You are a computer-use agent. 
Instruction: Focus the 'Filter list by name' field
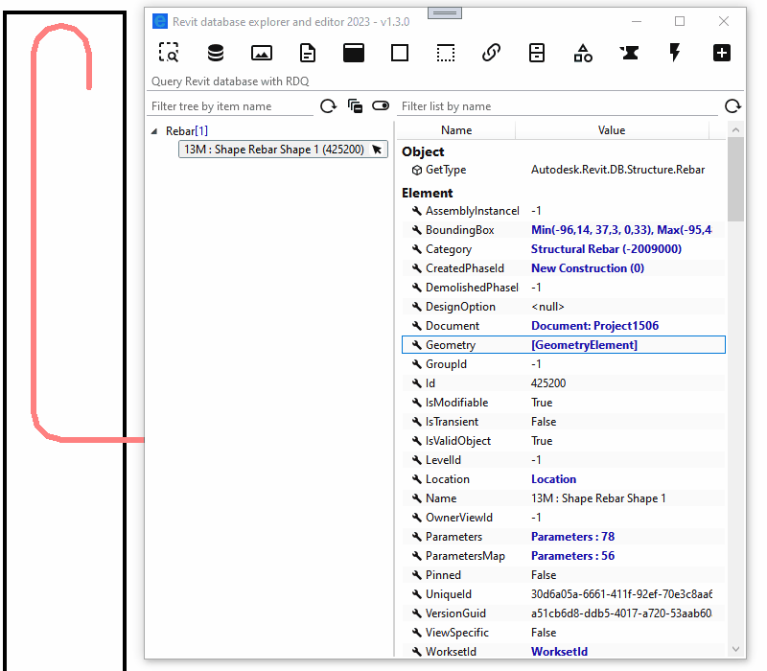(x=557, y=106)
